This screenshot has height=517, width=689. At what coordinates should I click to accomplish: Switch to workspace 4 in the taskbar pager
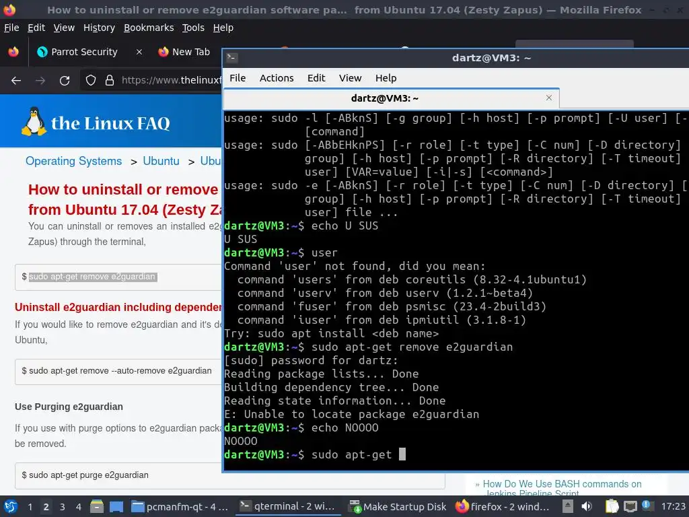point(78,507)
